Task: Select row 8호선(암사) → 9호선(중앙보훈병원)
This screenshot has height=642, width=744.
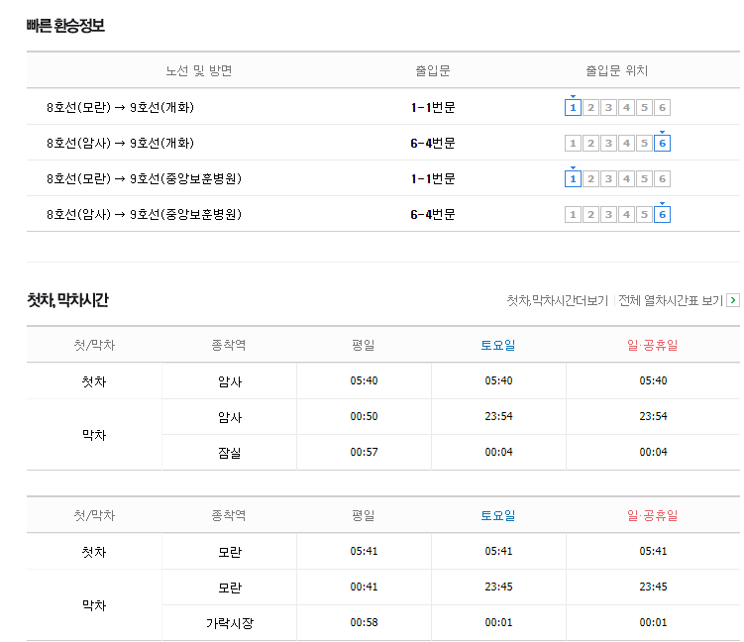Action: tap(383, 214)
